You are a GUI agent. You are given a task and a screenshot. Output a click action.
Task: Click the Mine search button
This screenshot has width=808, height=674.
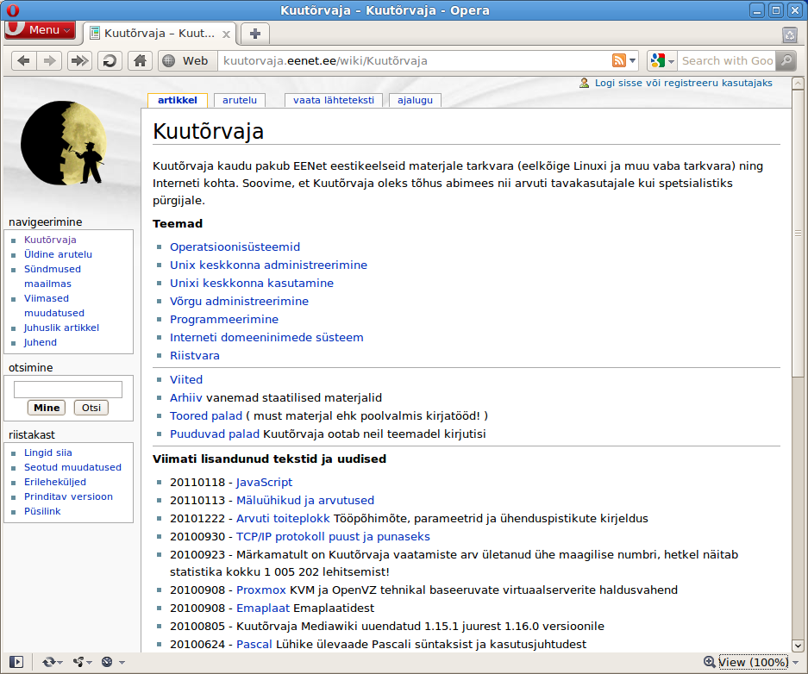(x=47, y=408)
